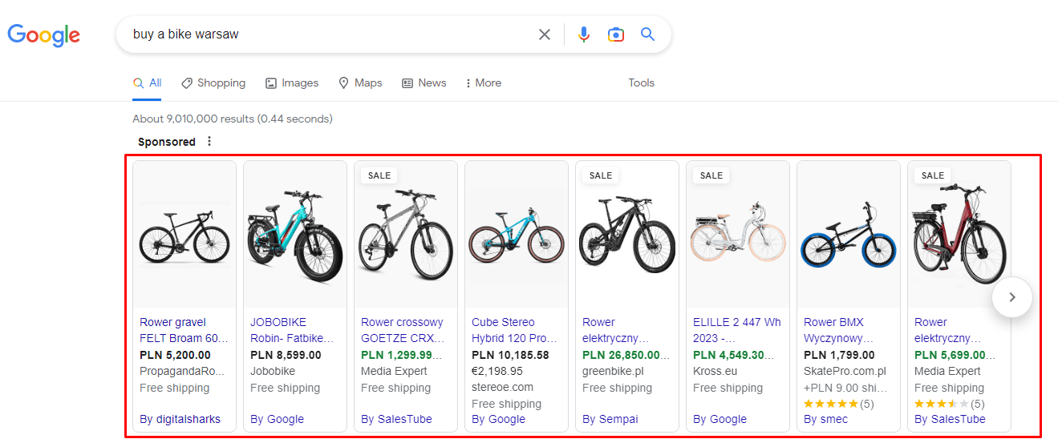Viewport: 1058px width, 447px height.
Task: Open the 'Rower crossowy GOETZE CRX' link
Action: click(402, 330)
